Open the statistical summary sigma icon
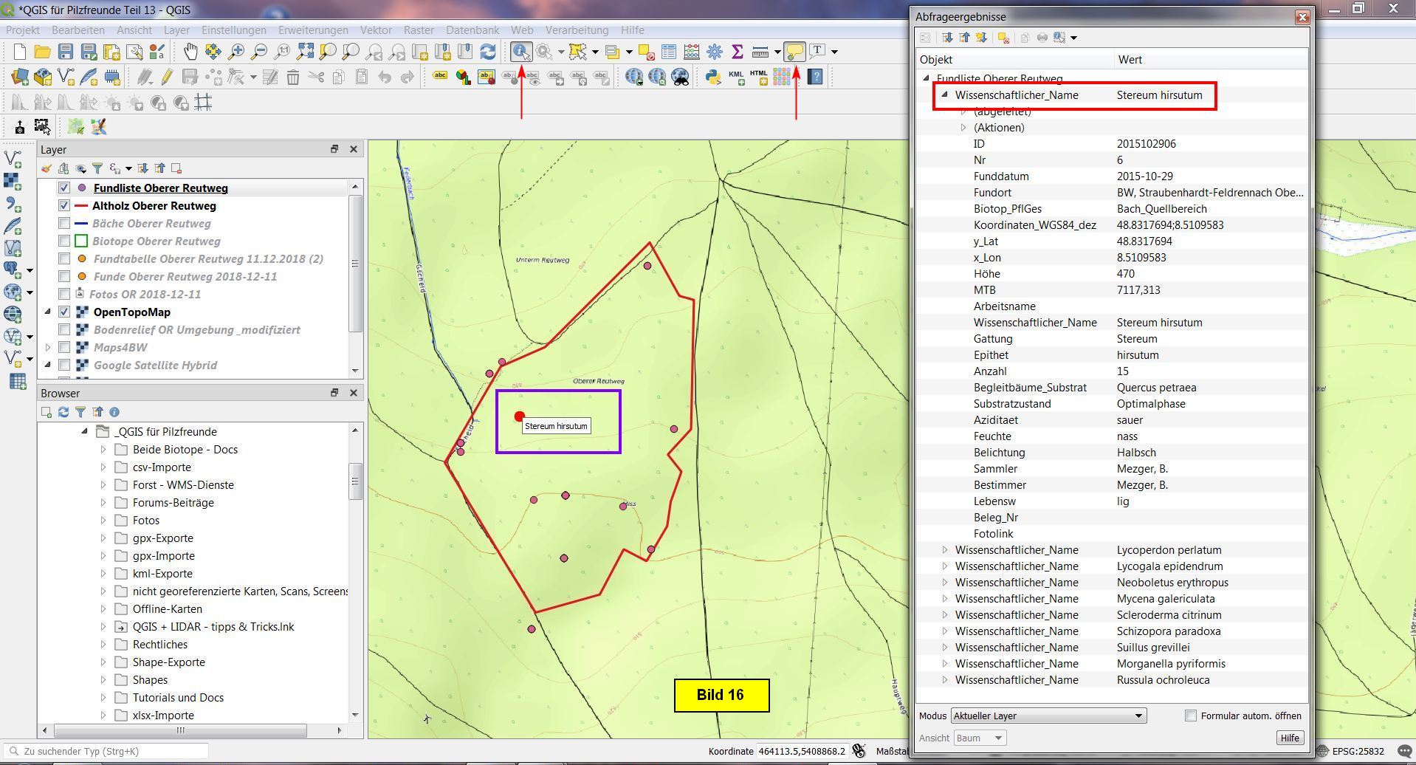The image size is (1416, 765). pyautogui.click(x=737, y=52)
